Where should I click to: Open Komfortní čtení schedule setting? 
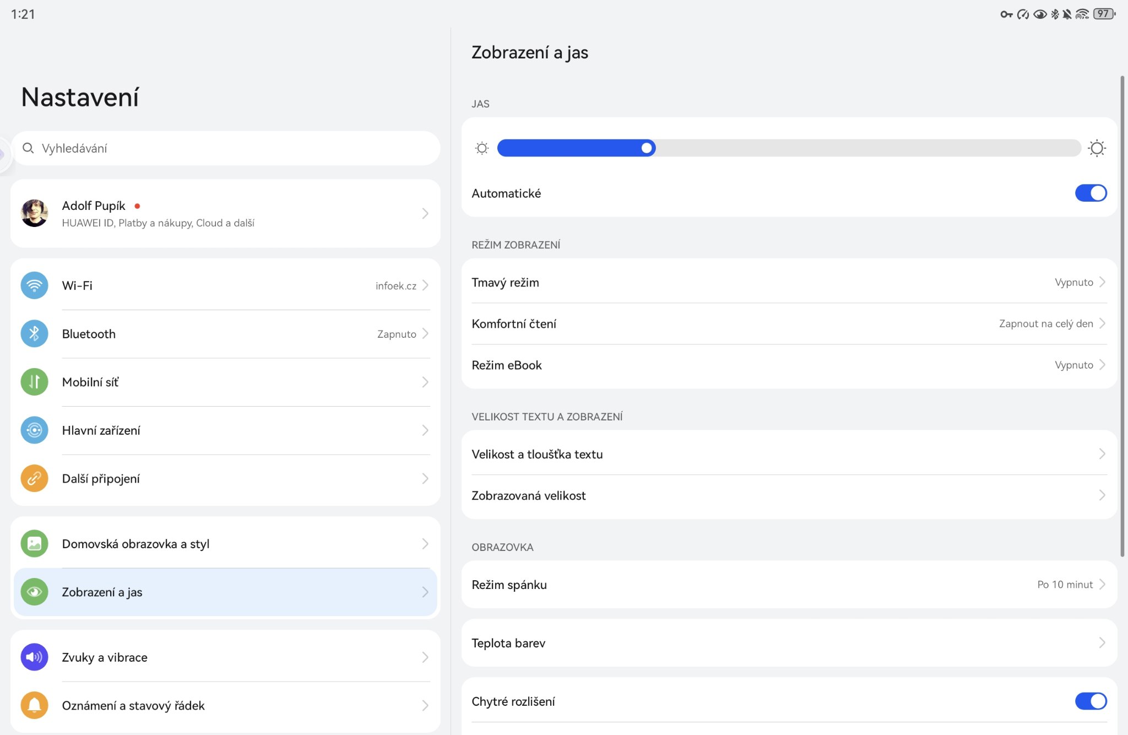(x=789, y=323)
